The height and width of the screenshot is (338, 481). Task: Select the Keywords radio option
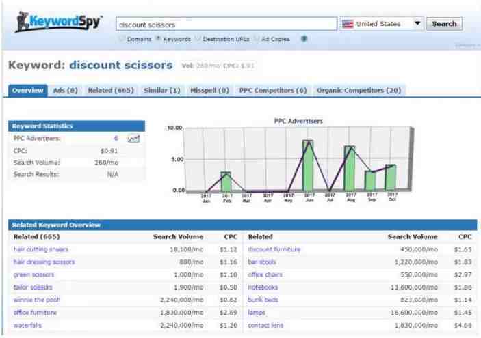coord(158,39)
